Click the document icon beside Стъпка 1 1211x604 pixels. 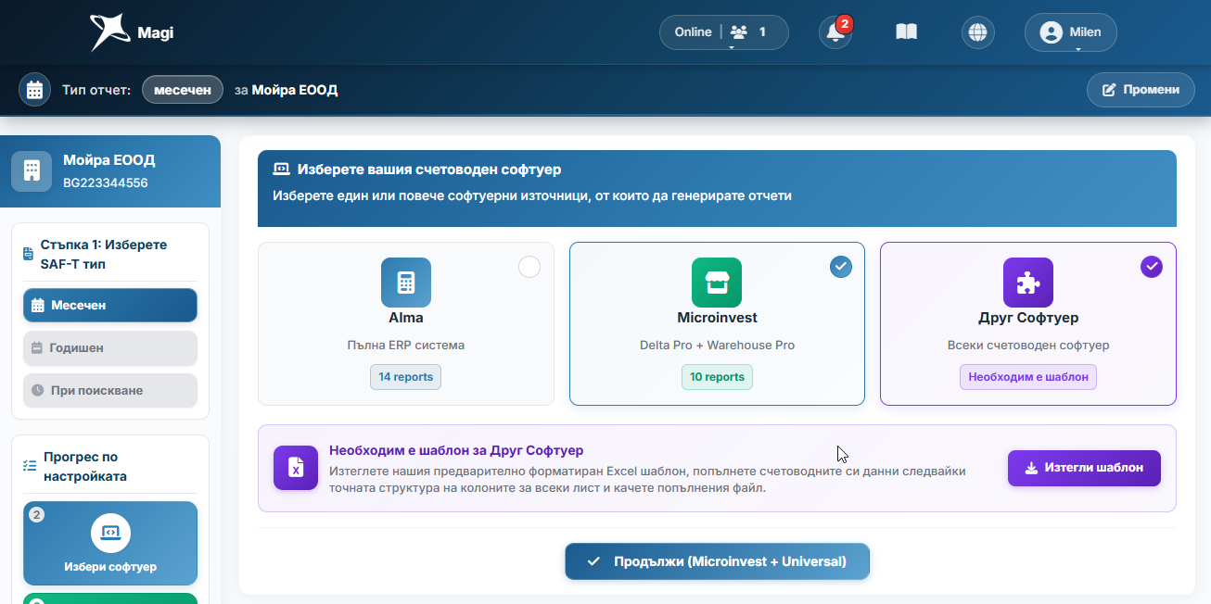pyautogui.click(x=29, y=252)
